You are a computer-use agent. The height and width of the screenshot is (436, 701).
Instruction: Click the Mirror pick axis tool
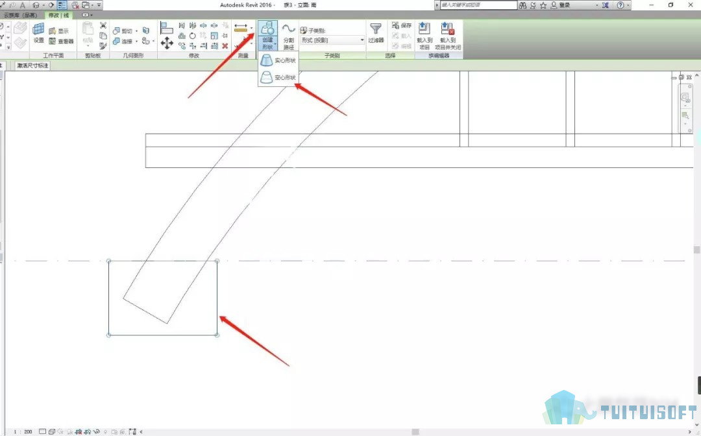tap(182, 25)
